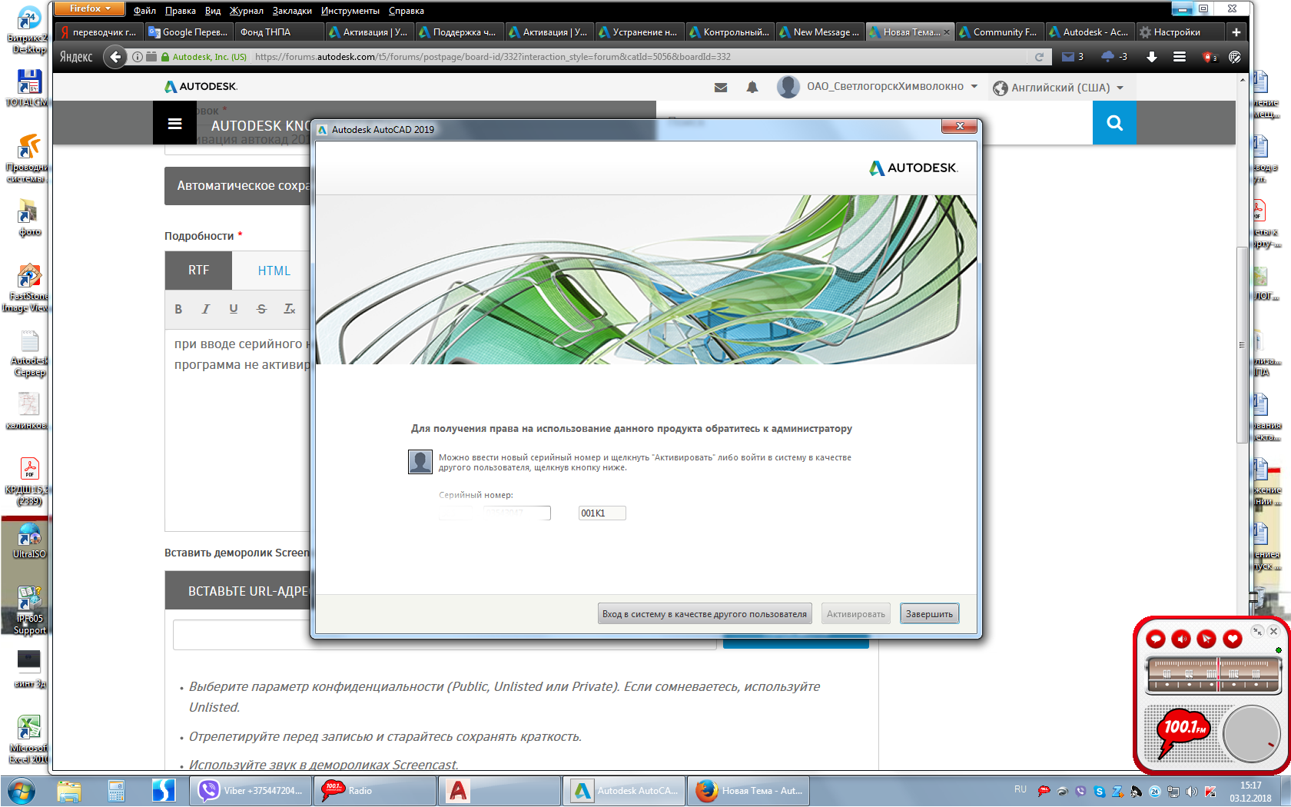
Task: Open the envelope messages icon on the Autodesk header
Action: tap(721, 88)
